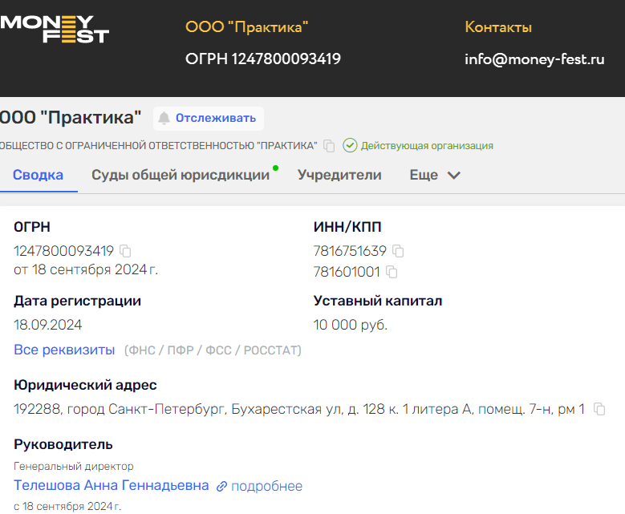Click the Генеральный директор label
Image resolution: width=625 pixels, height=514 pixels.
tap(74, 466)
